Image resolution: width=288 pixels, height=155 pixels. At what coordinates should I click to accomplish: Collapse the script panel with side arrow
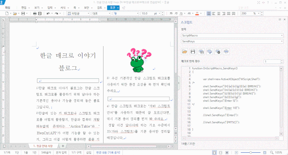179,83
